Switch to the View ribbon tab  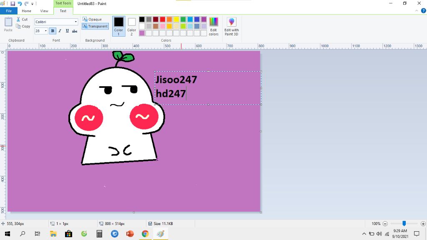click(44, 11)
